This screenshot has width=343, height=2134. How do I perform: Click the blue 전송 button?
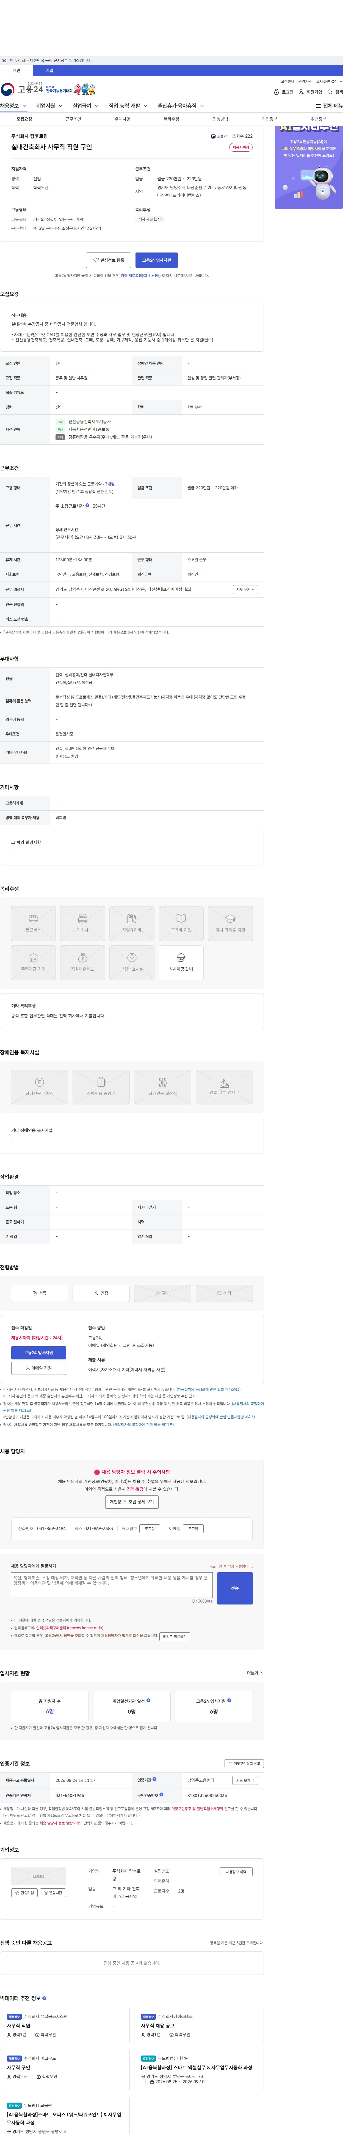pos(235,1588)
